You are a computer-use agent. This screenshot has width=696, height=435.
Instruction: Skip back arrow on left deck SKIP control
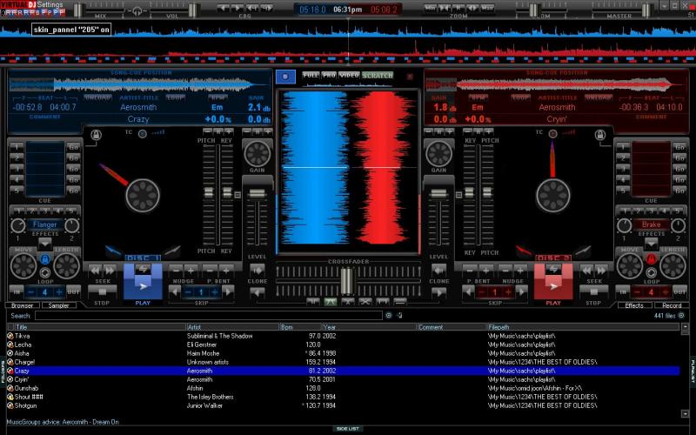tap(175, 291)
